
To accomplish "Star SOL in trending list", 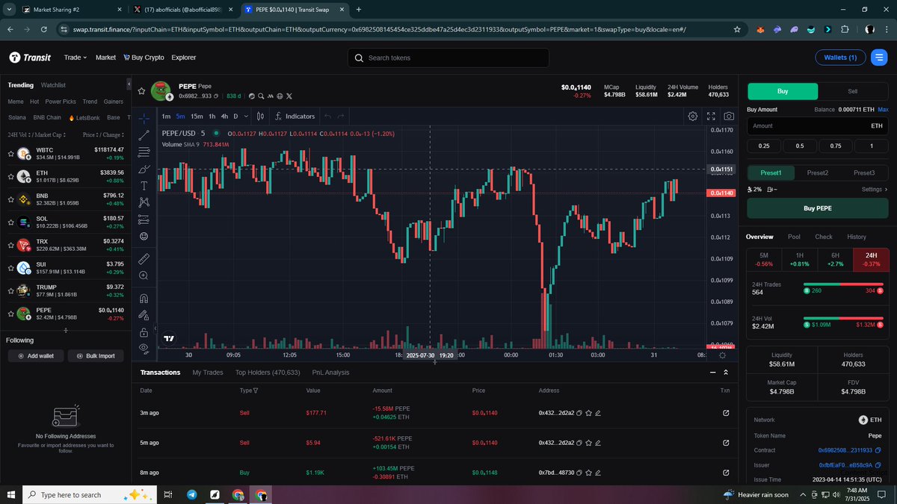I will 10,222.
